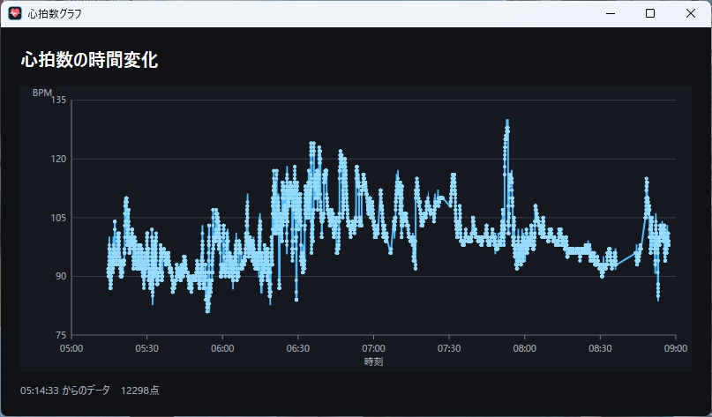Click the BPM axis unit label

[x=41, y=93]
